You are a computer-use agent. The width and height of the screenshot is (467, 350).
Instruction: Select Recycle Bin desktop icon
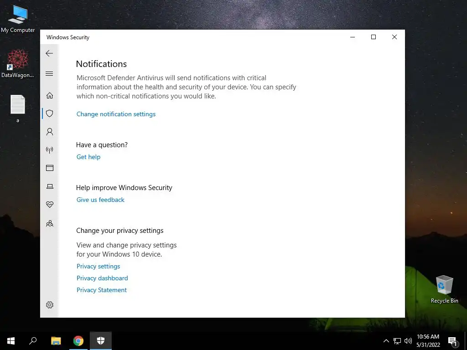[444, 289]
